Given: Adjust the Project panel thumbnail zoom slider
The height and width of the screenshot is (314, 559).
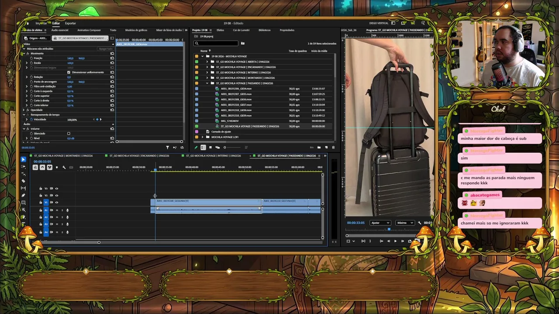Looking at the screenshot, I should [231, 147].
